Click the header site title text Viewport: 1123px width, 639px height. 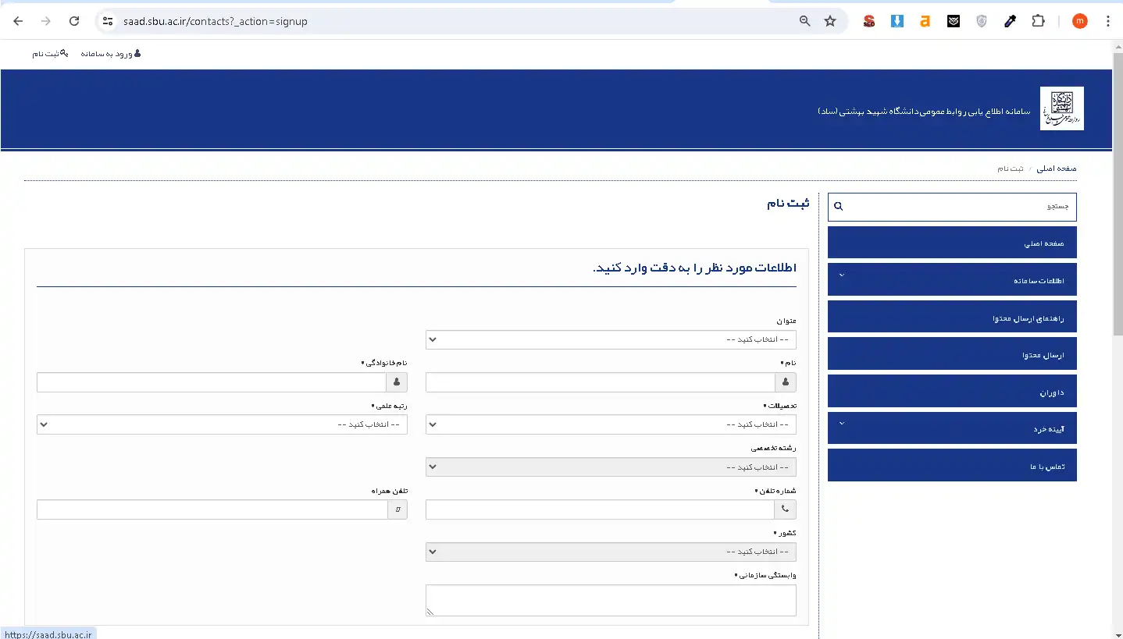coord(924,112)
